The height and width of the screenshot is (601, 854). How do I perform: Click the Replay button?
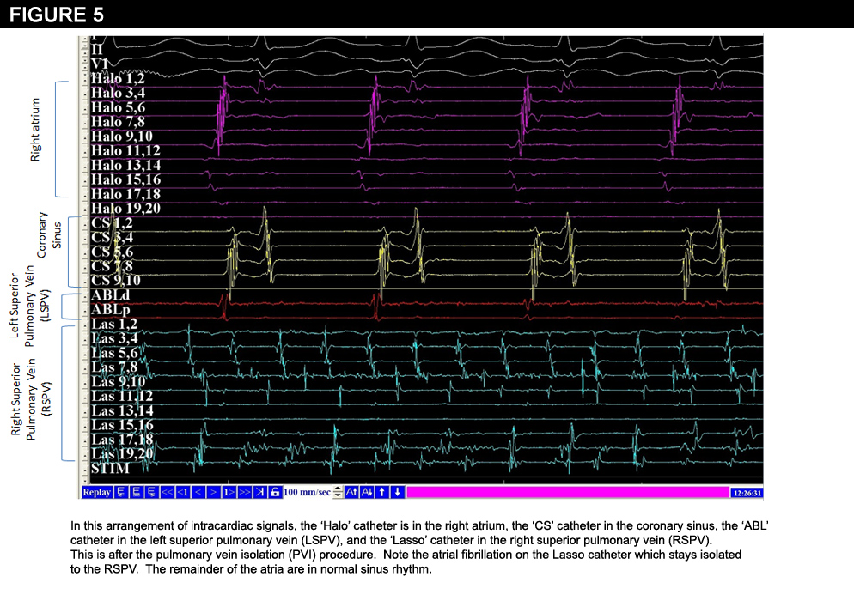coord(97,492)
